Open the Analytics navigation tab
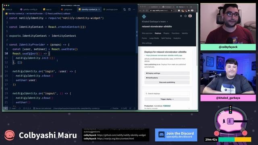The width and height of the screenshot is (258, 145). coord(177,38)
